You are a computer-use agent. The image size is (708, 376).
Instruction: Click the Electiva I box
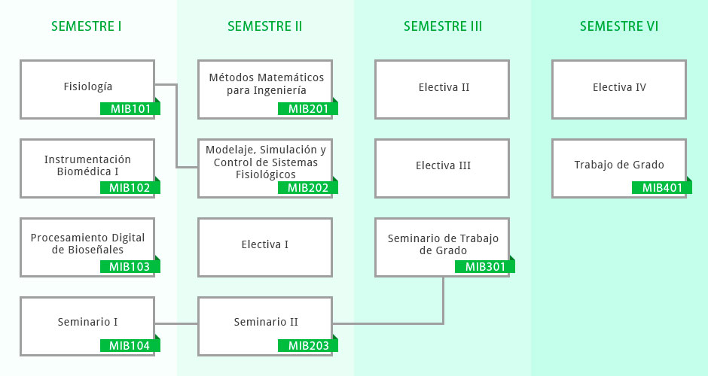point(265,247)
